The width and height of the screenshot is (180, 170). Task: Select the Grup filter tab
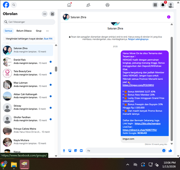(39, 31)
